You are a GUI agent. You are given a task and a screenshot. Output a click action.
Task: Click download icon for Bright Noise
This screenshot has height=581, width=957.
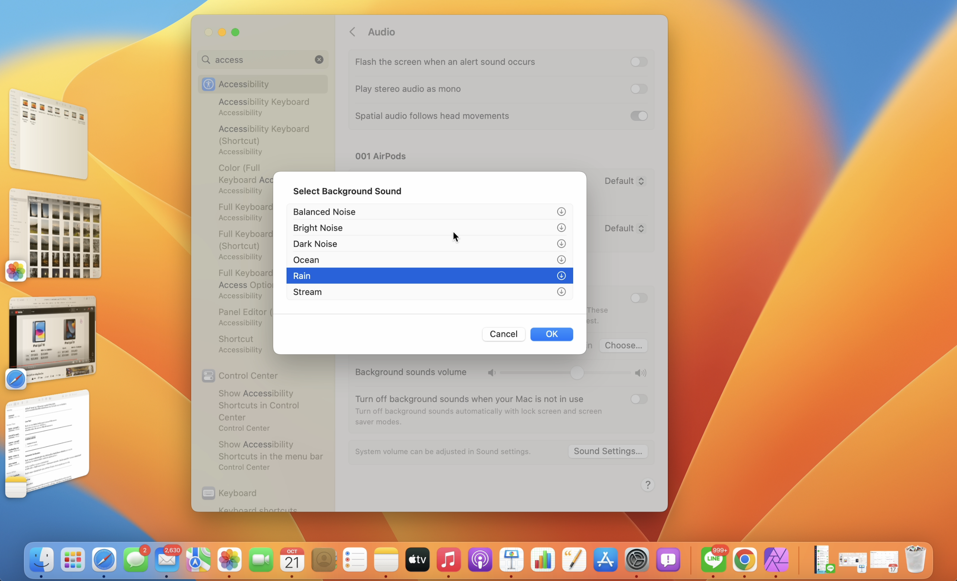point(561,228)
